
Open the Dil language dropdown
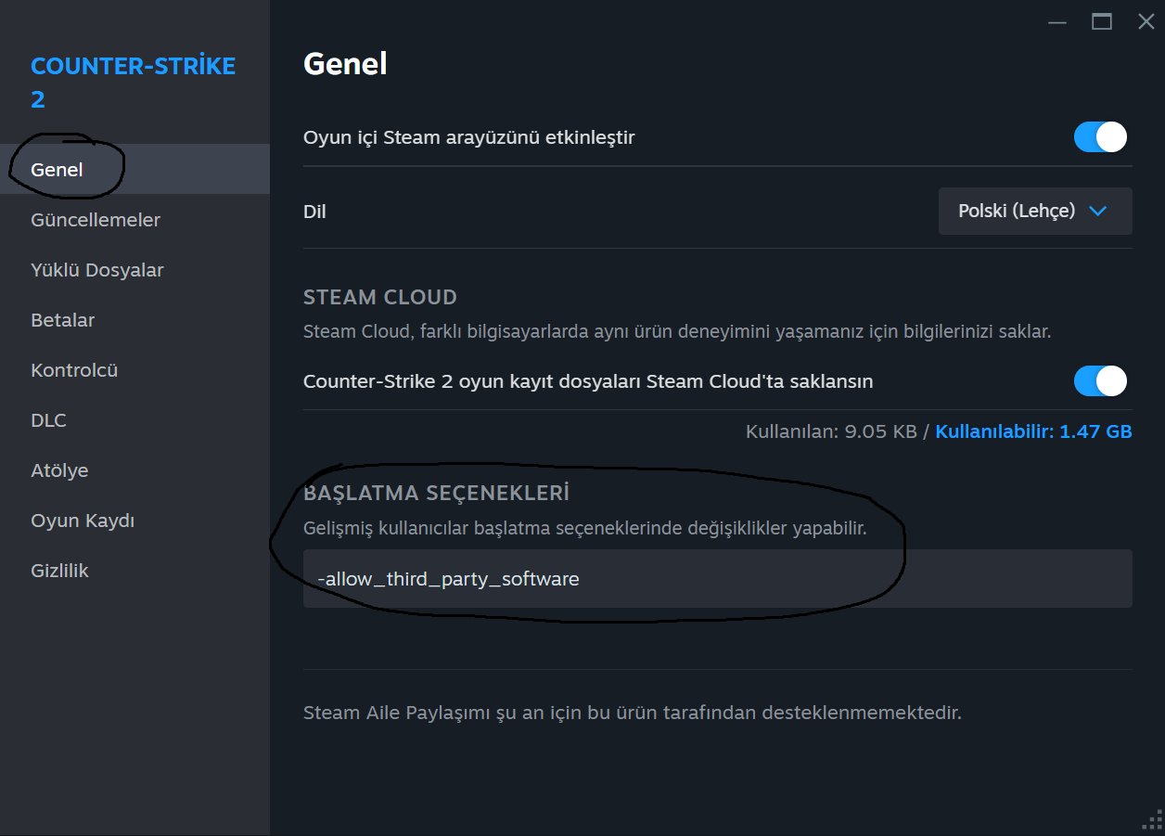pyautogui.click(x=1034, y=212)
